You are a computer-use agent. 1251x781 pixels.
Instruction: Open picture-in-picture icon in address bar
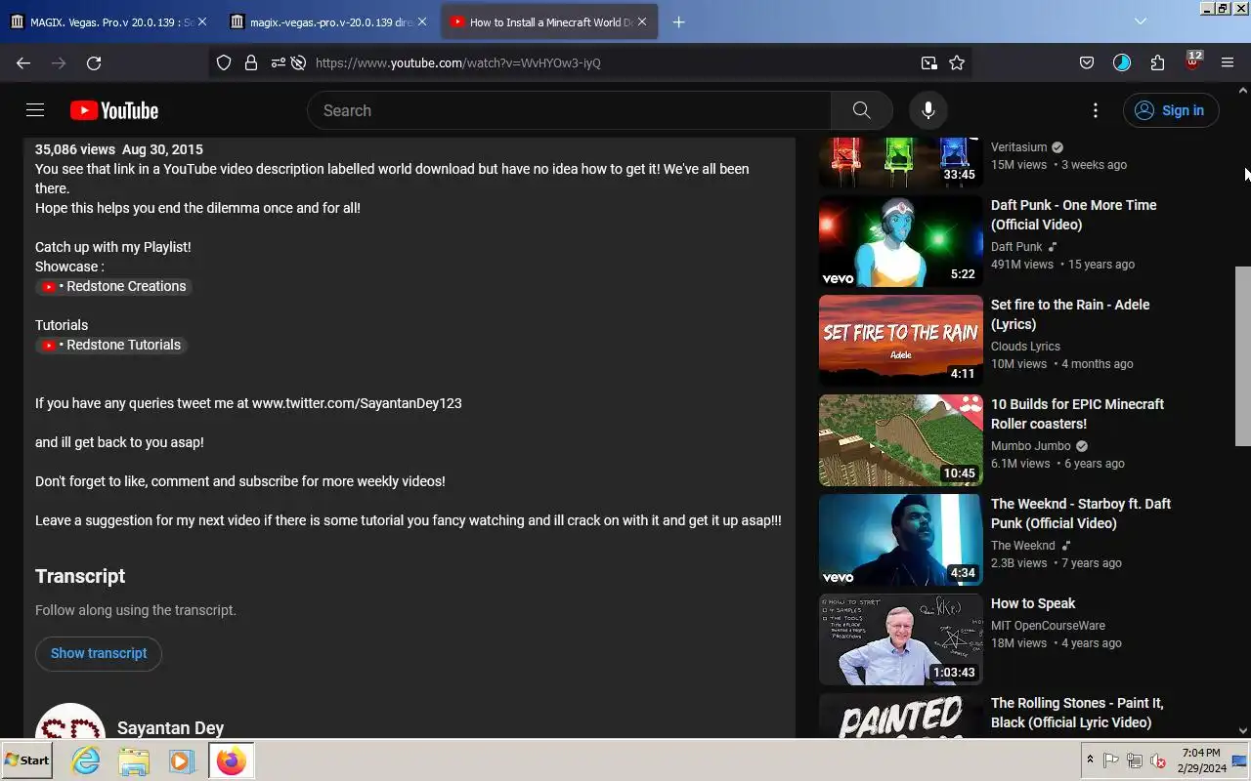(928, 62)
